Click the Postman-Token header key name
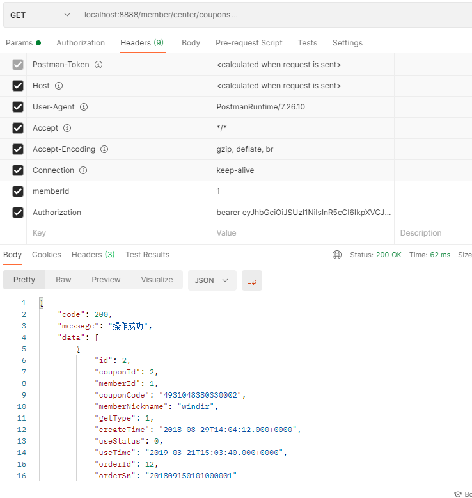 click(61, 65)
